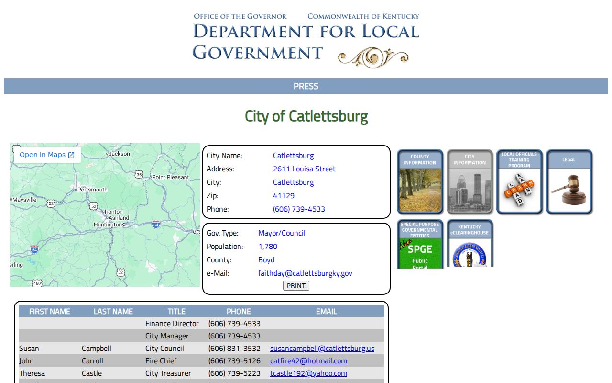Click the city phone (606) 739-4533 value

(299, 209)
